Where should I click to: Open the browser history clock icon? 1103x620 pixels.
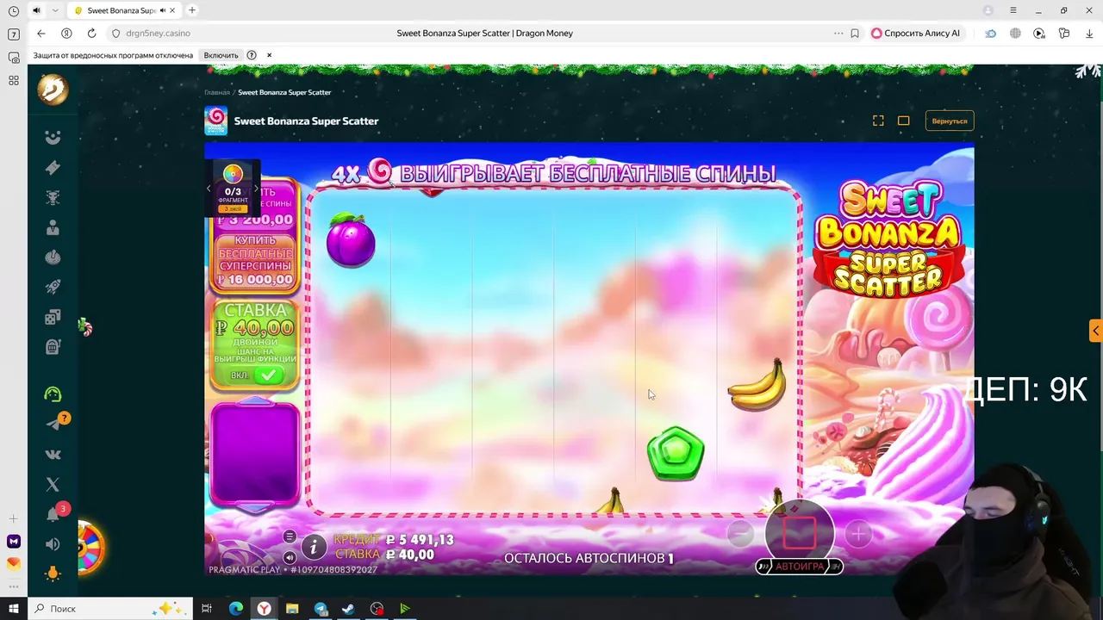(13, 11)
